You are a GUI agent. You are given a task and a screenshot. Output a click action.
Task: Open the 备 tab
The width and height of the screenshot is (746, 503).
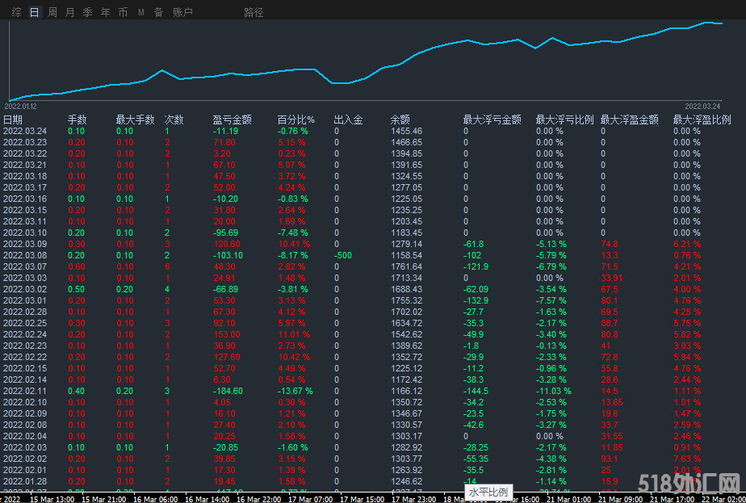[x=158, y=12]
